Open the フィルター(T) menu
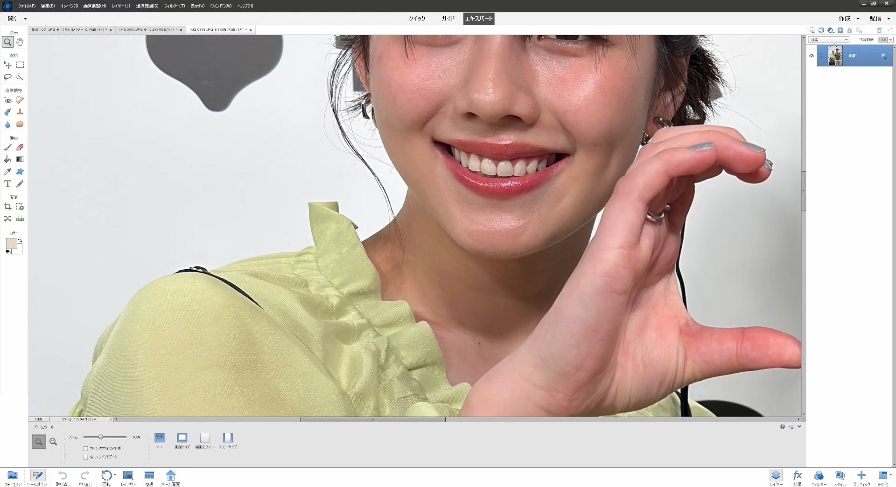Image resolution: width=896 pixels, height=487 pixels. pyautogui.click(x=174, y=6)
